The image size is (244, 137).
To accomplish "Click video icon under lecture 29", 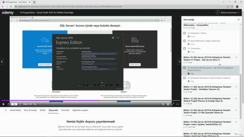I will pos(188,37).
